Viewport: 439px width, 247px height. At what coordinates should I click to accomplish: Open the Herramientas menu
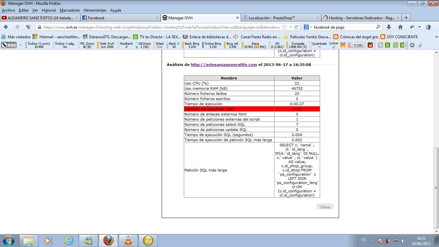click(x=95, y=10)
